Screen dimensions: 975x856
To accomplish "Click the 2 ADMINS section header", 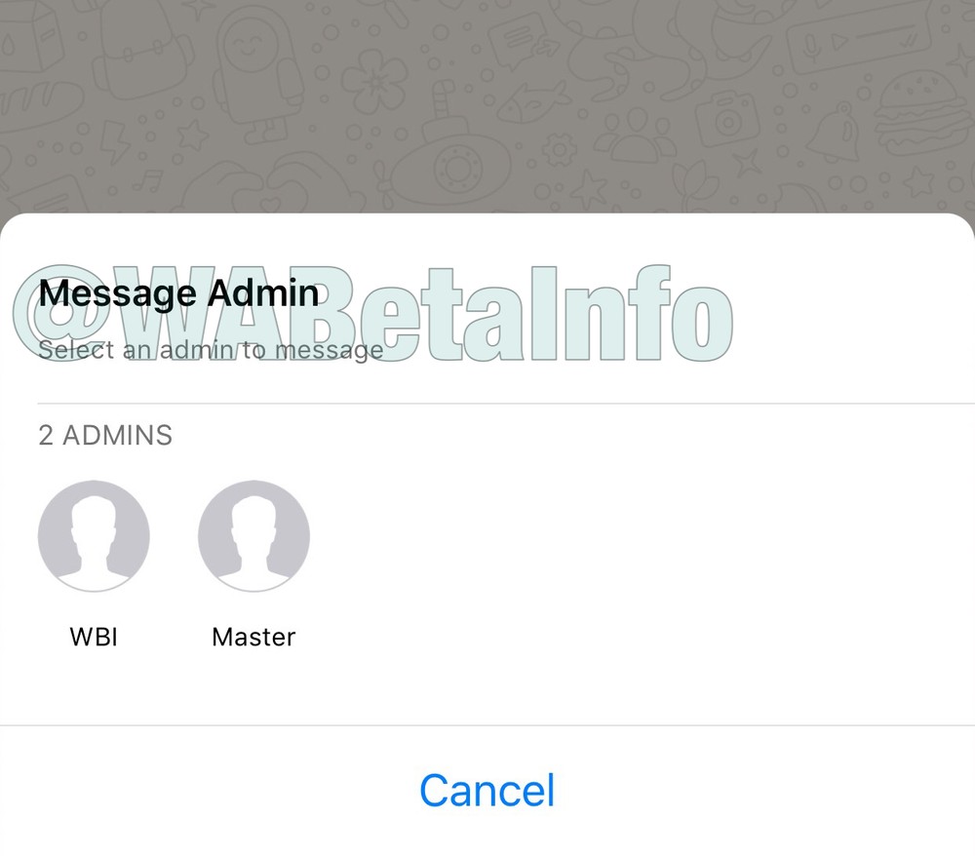I will pyautogui.click(x=105, y=435).
